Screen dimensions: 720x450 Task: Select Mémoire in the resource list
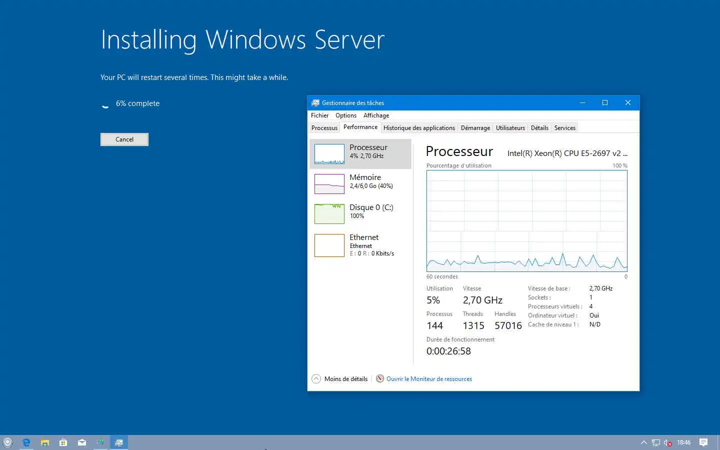(360, 184)
